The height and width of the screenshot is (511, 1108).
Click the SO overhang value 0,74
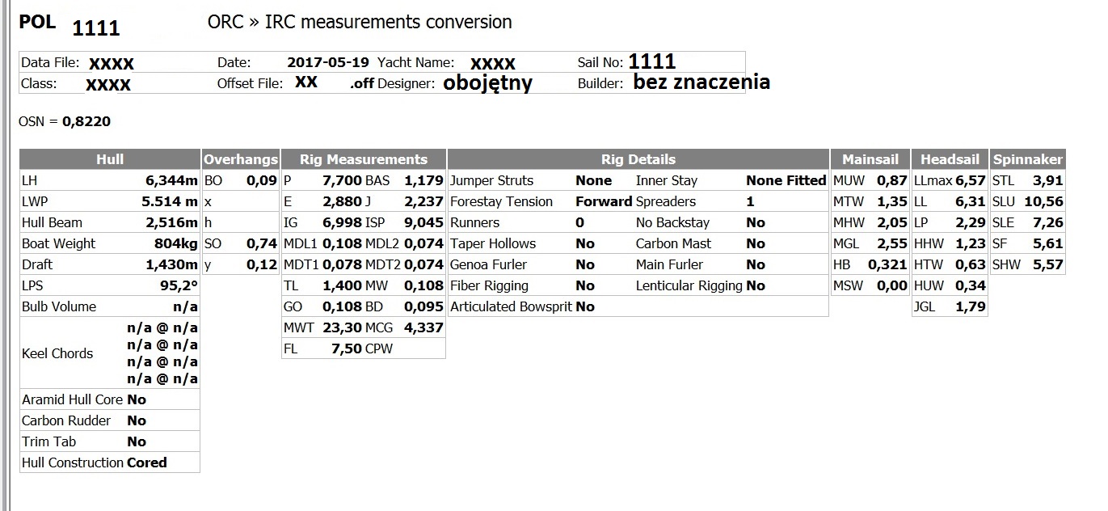263,243
